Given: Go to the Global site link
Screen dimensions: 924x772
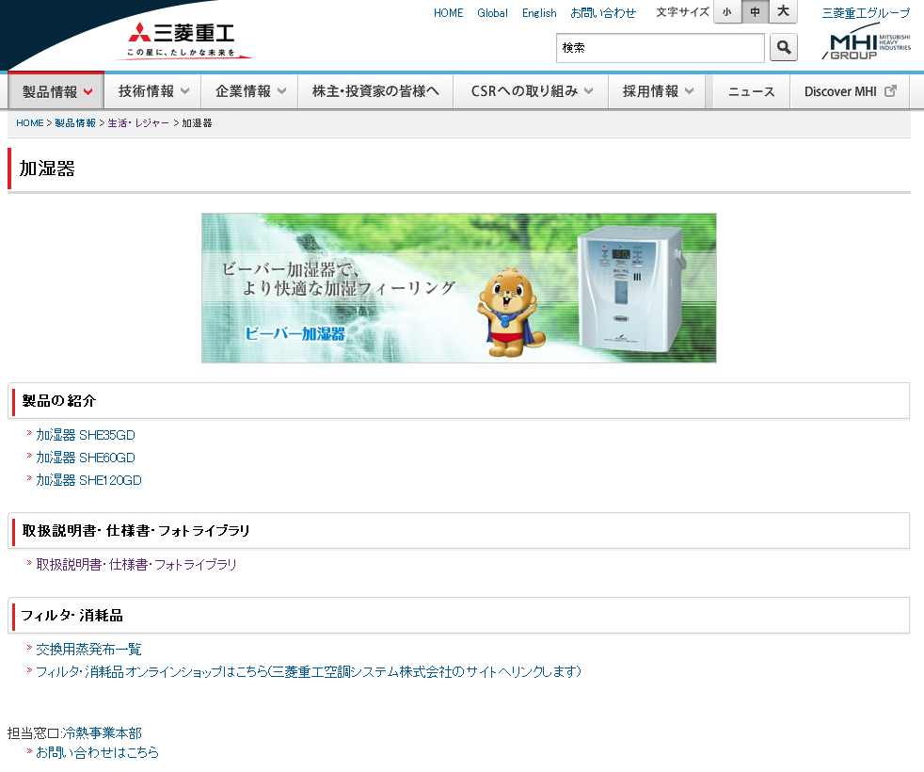Looking at the screenshot, I should coord(493,13).
